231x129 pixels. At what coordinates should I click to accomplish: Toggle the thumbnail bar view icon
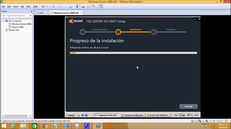point(83,6)
